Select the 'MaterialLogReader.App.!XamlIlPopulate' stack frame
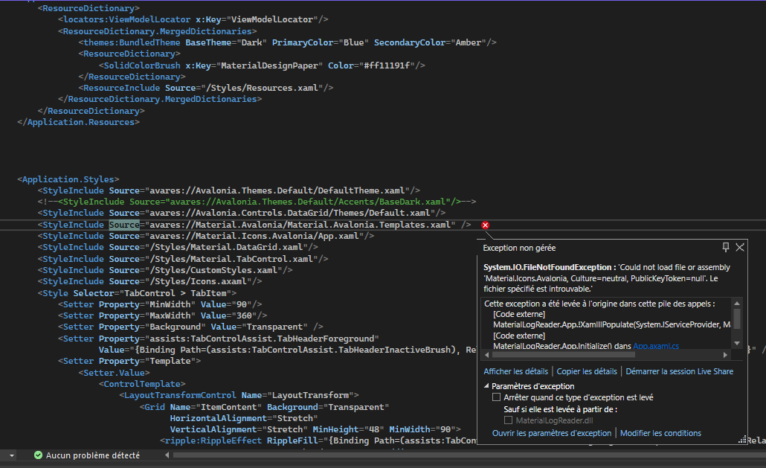Image resolution: width=766 pixels, height=468 pixels. pyautogui.click(x=612, y=324)
